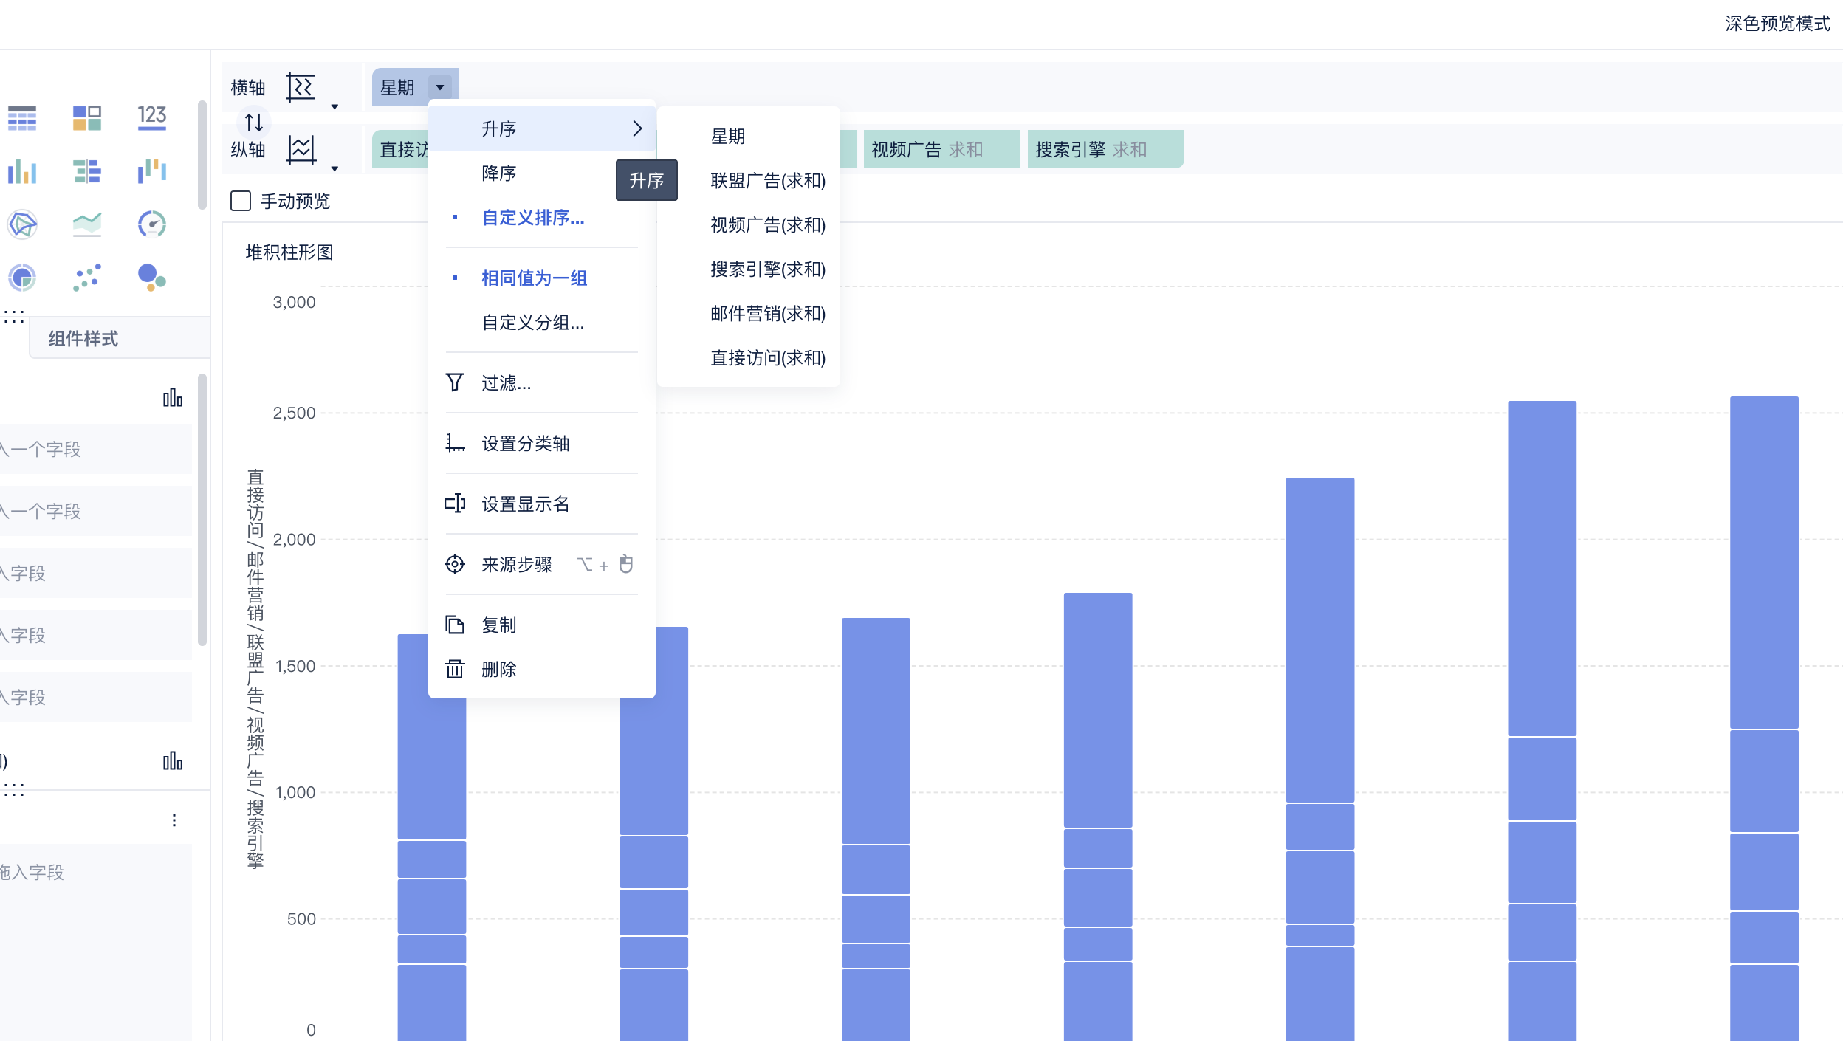Select 相同值为一组 grouping option
The height and width of the screenshot is (1041, 1843).
534,278
